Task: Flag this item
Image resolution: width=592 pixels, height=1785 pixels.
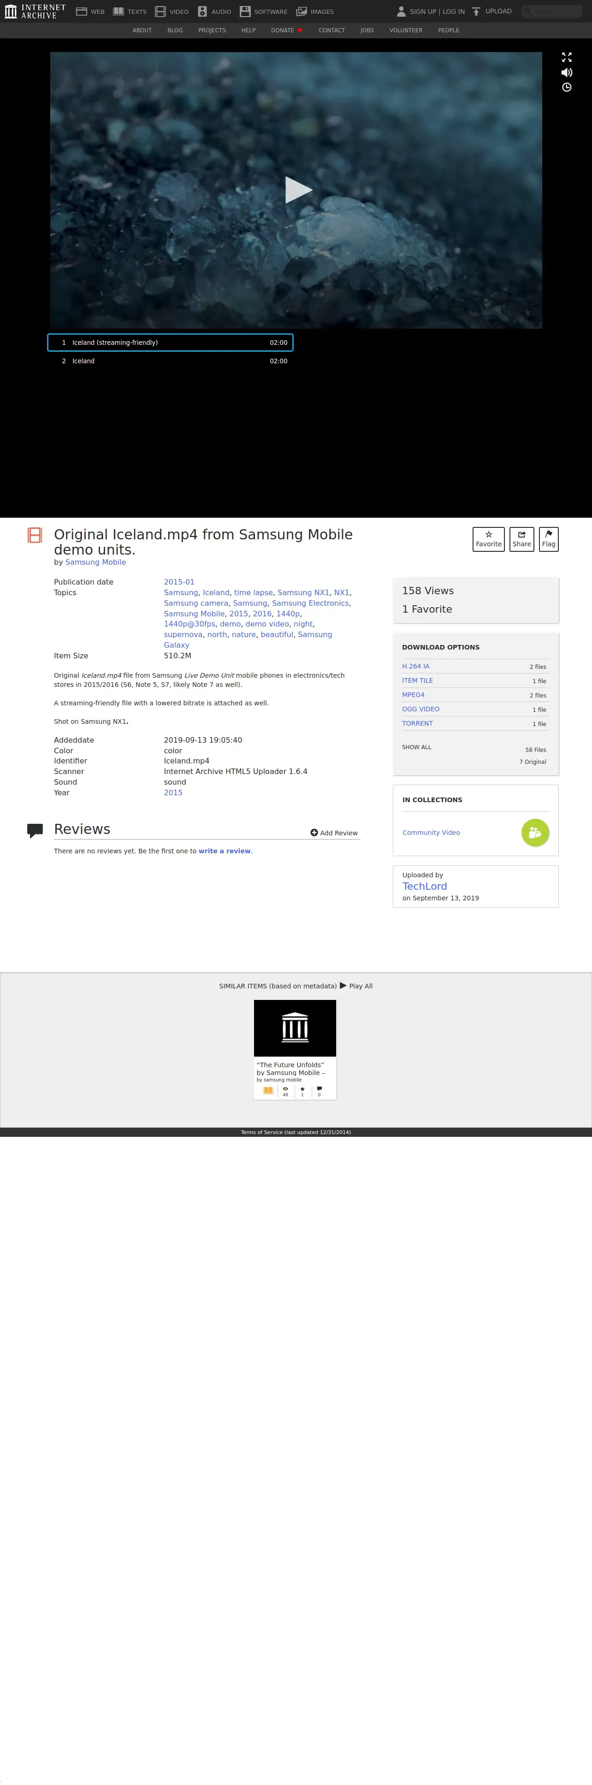Action: pyautogui.click(x=548, y=539)
